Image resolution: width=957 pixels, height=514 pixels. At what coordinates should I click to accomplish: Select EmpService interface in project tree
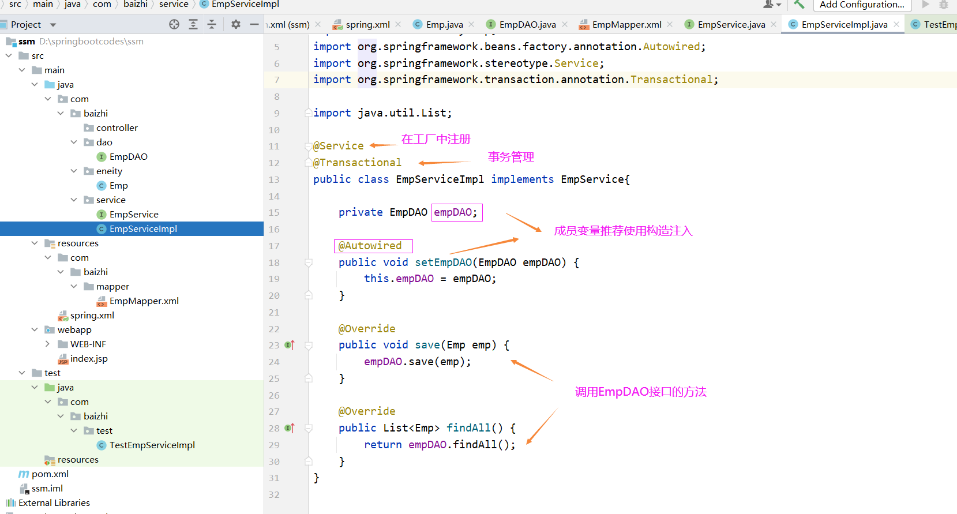(x=133, y=215)
